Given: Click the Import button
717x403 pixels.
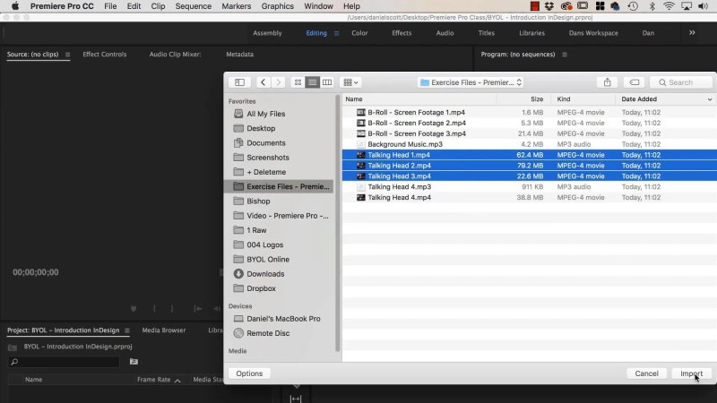Looking at the screenshot, I should point(691,373).
